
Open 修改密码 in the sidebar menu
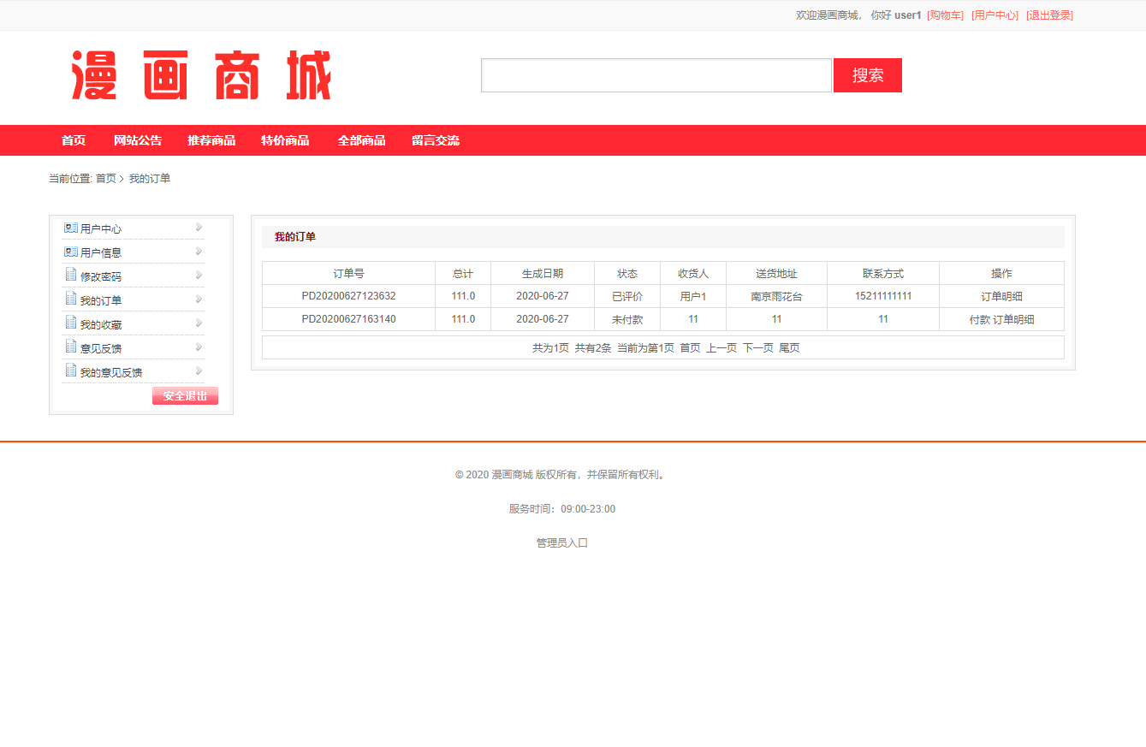(x=101, y=277)
